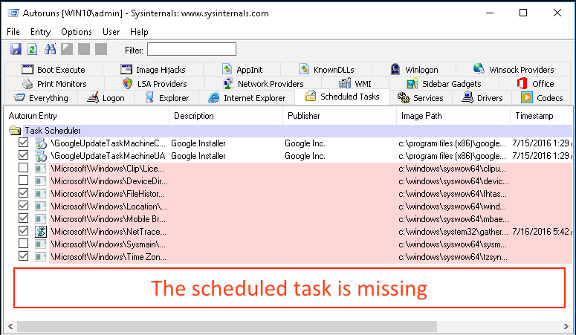This screenshot has height=335, width=576.
Task: Click the Save toolbar icon
Action: [x=16, y=49]
